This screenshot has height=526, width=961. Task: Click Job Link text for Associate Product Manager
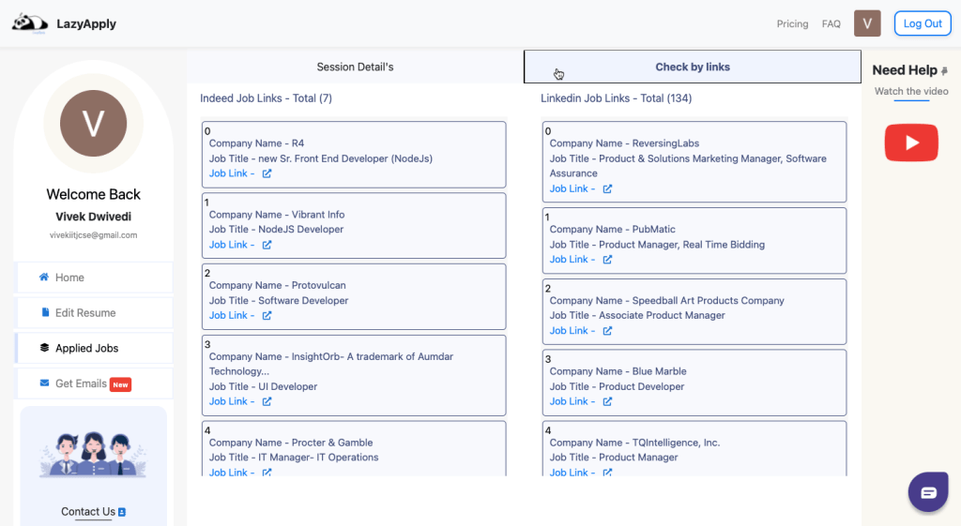tap(572, 330)
